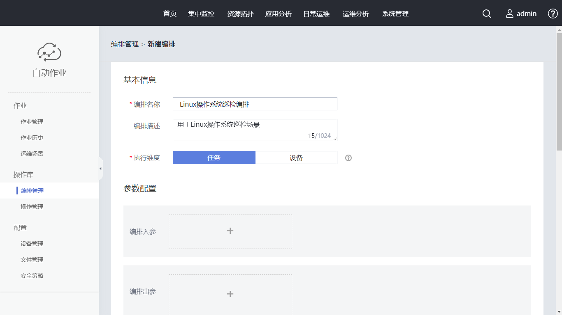
Task: Select 任务 as execution dimension
Action: coord(214,157)
